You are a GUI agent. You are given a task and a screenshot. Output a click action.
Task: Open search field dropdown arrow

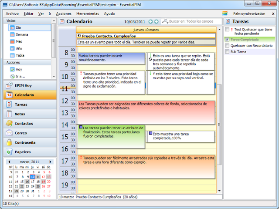click(167, 23)
